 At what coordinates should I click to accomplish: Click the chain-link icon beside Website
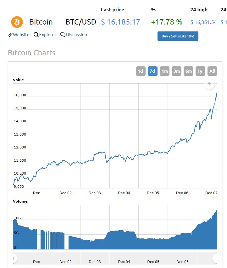[x=10, y=35]
